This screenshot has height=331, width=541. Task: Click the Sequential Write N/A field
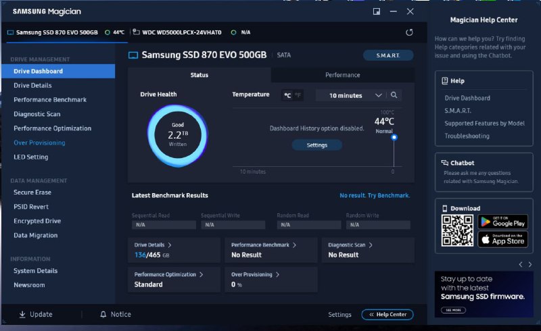[x=233, y=225]
